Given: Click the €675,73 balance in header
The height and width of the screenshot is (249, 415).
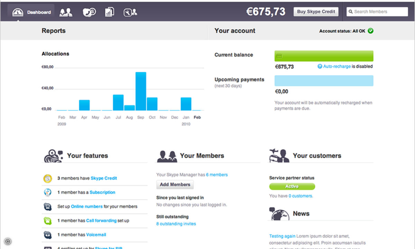Looking at the screenshot, I should [x=266, y=11].
